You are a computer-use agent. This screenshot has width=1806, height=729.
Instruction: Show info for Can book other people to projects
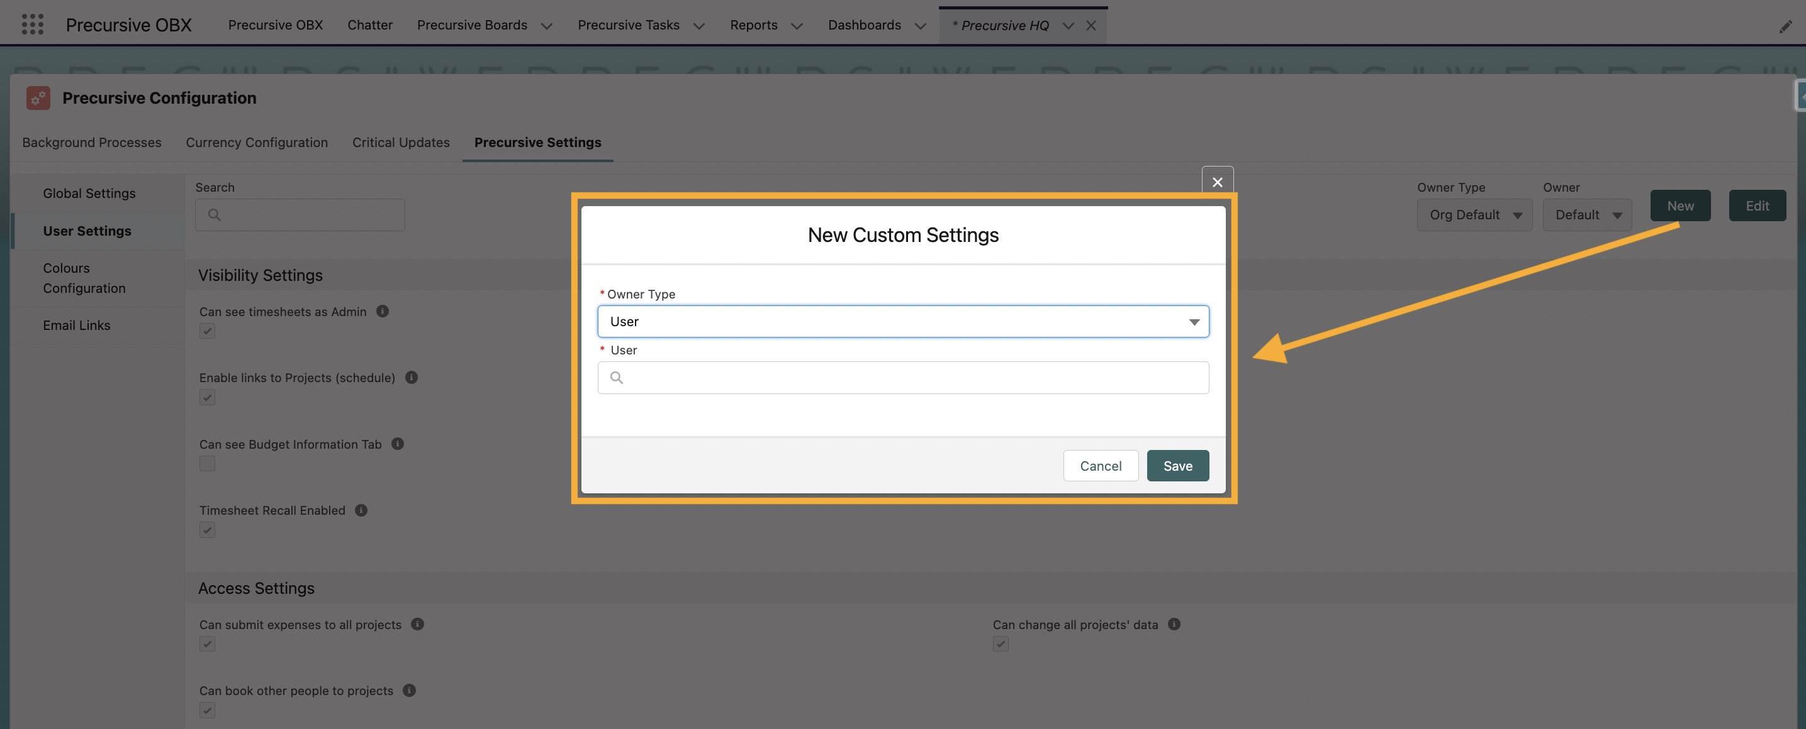410,691
